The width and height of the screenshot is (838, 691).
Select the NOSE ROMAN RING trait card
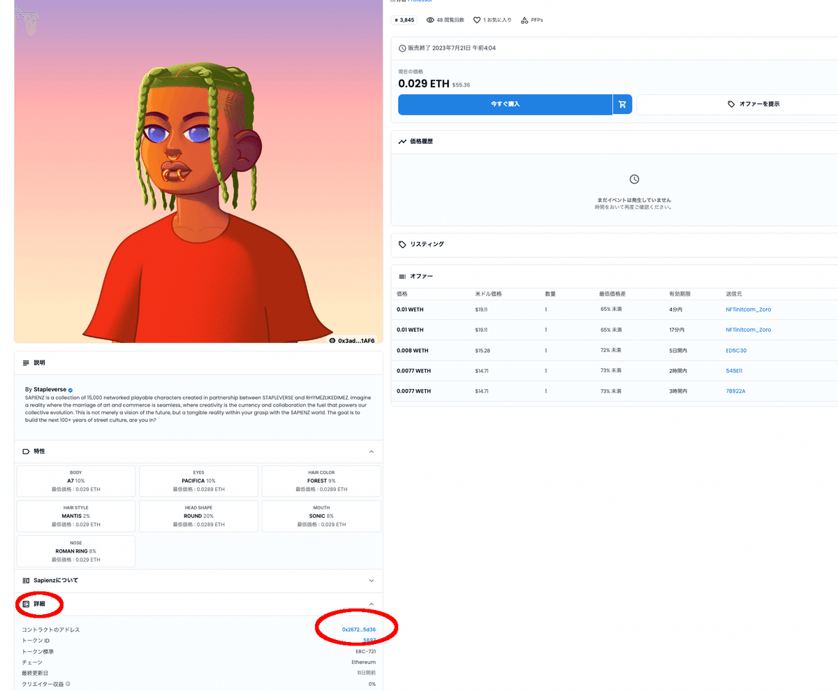[76, 551]
